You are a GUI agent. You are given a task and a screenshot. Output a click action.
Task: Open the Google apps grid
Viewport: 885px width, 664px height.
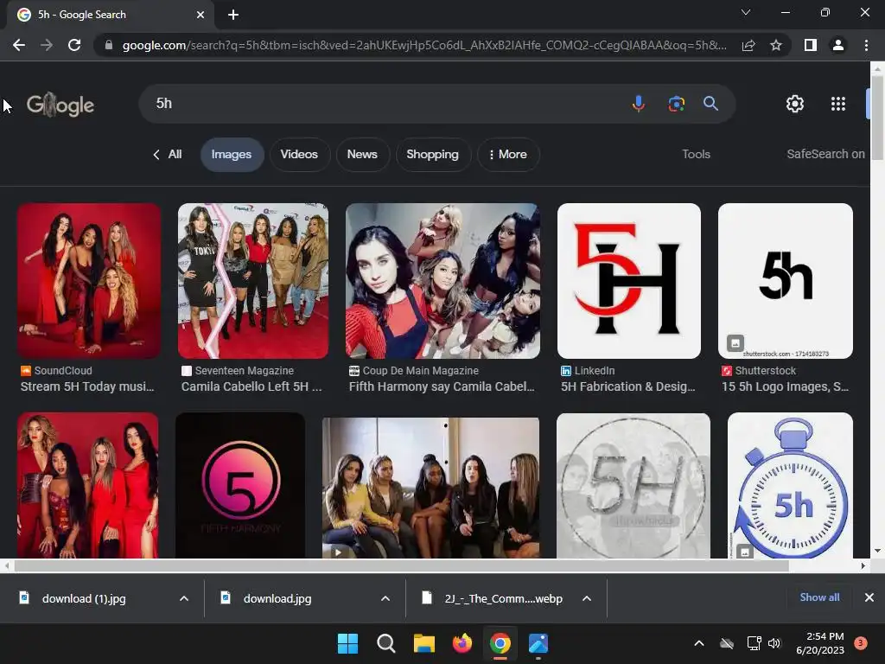click(x=838, y=104)
